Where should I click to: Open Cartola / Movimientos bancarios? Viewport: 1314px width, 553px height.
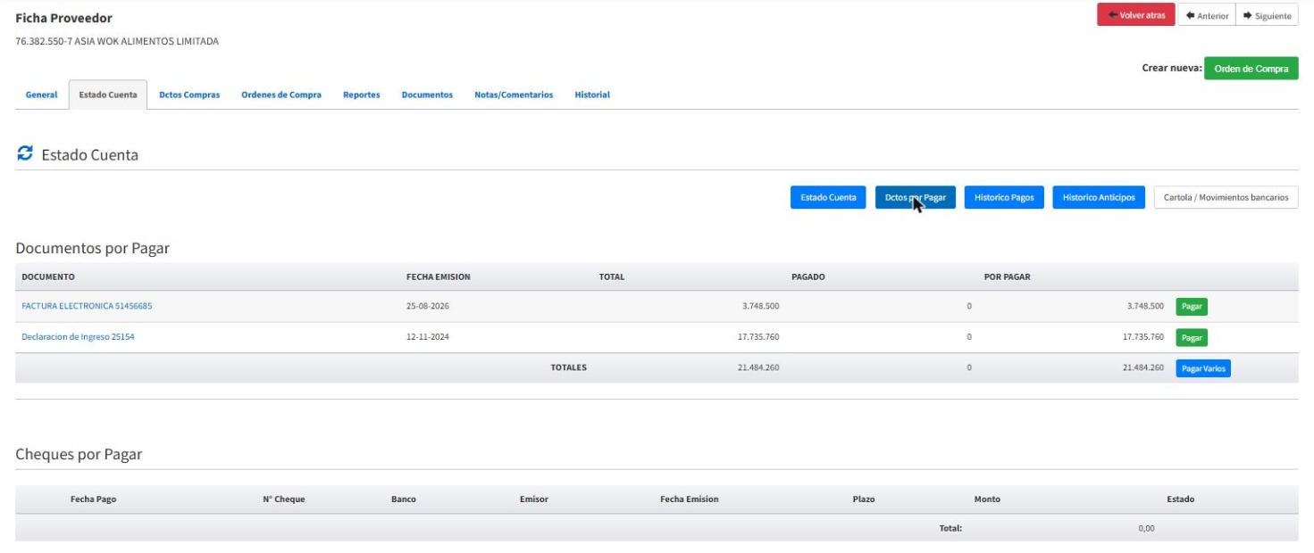click(1226, 197)
